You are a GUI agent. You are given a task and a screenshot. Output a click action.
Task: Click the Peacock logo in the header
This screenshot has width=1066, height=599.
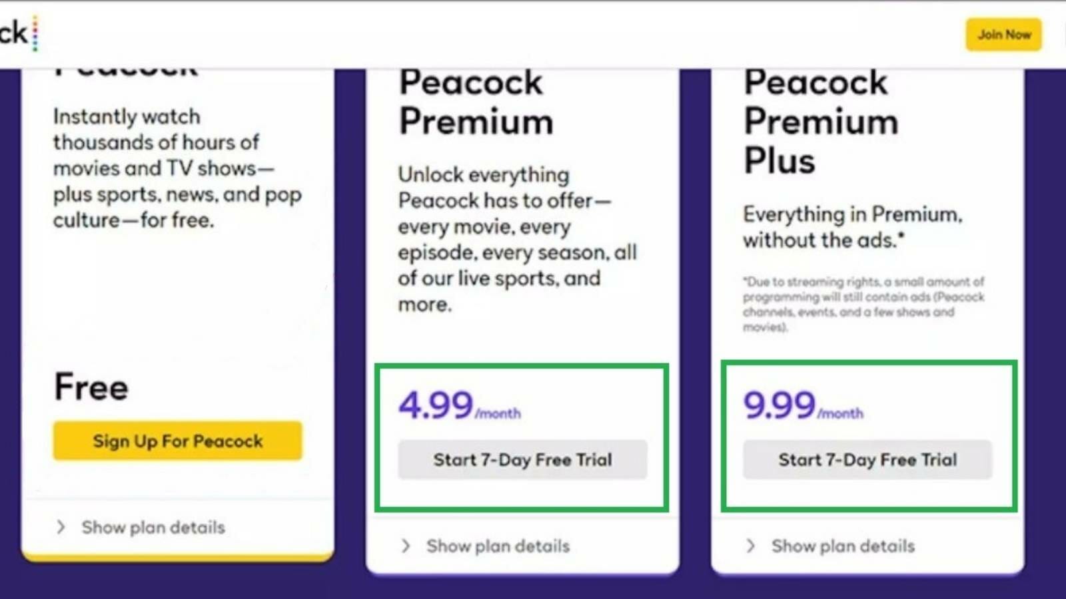(x=19, y=33)
